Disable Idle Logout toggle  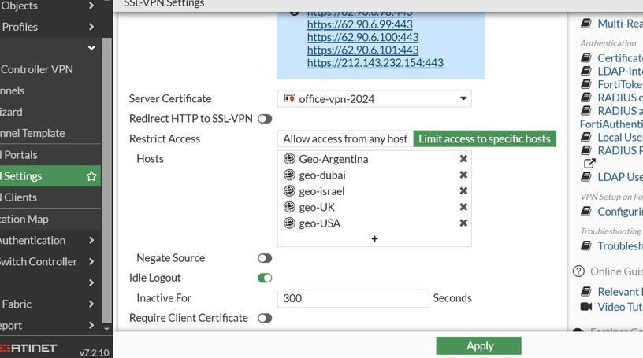pos(265,278)
